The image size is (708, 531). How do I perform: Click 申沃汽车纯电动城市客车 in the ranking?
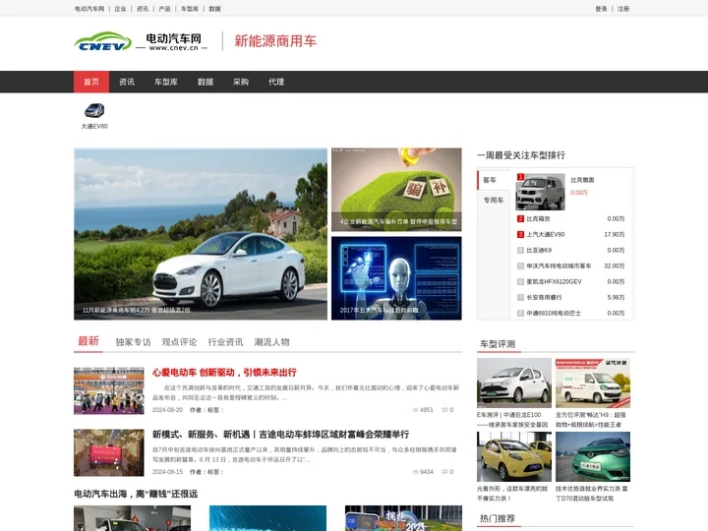(559, 265)
